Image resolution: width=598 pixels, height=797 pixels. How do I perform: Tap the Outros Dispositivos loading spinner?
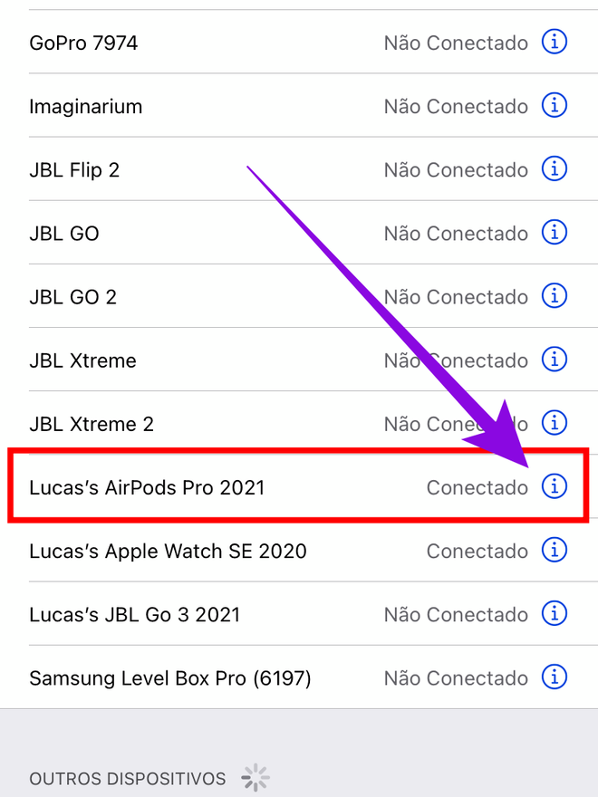[256, 777]
